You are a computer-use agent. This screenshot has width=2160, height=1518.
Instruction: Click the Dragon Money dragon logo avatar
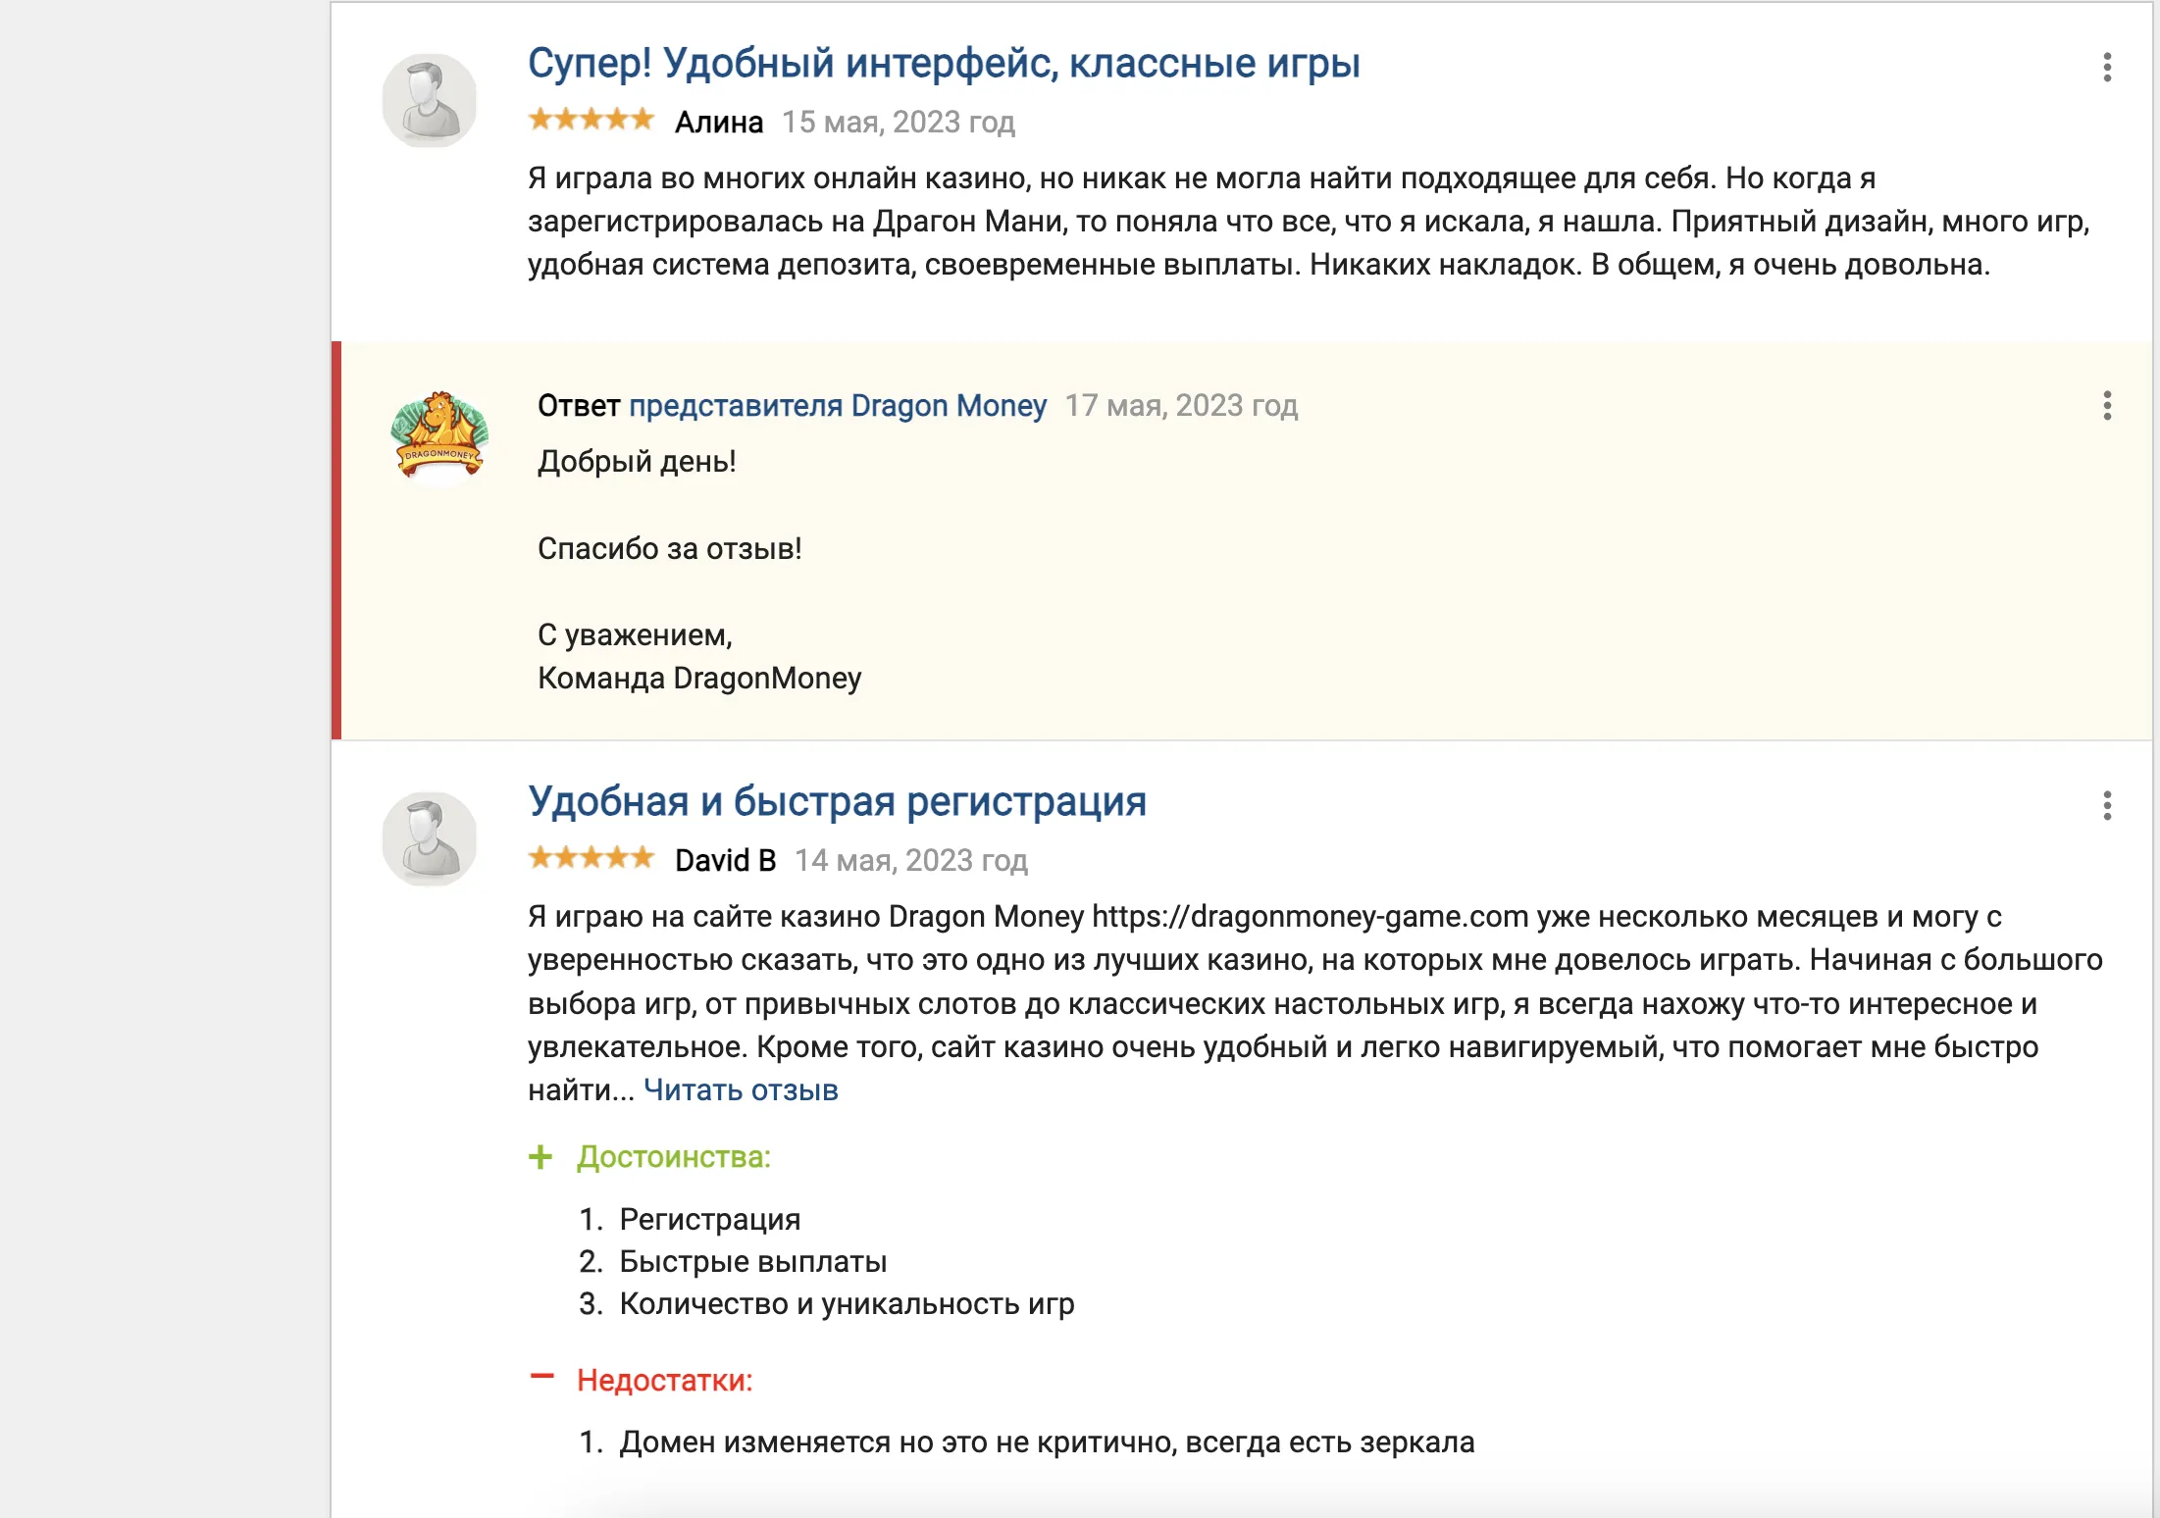coord(438,435)
